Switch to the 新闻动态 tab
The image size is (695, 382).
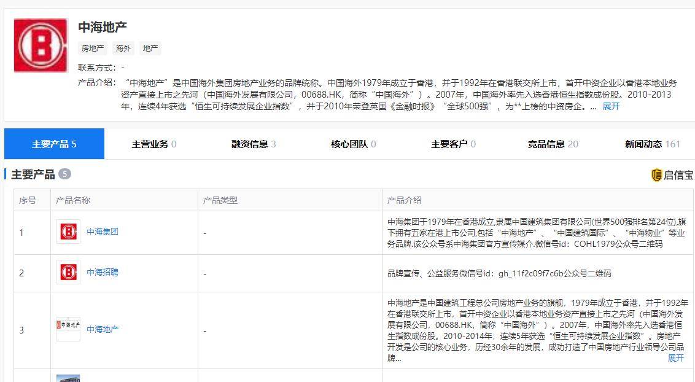tap(651, 144)
